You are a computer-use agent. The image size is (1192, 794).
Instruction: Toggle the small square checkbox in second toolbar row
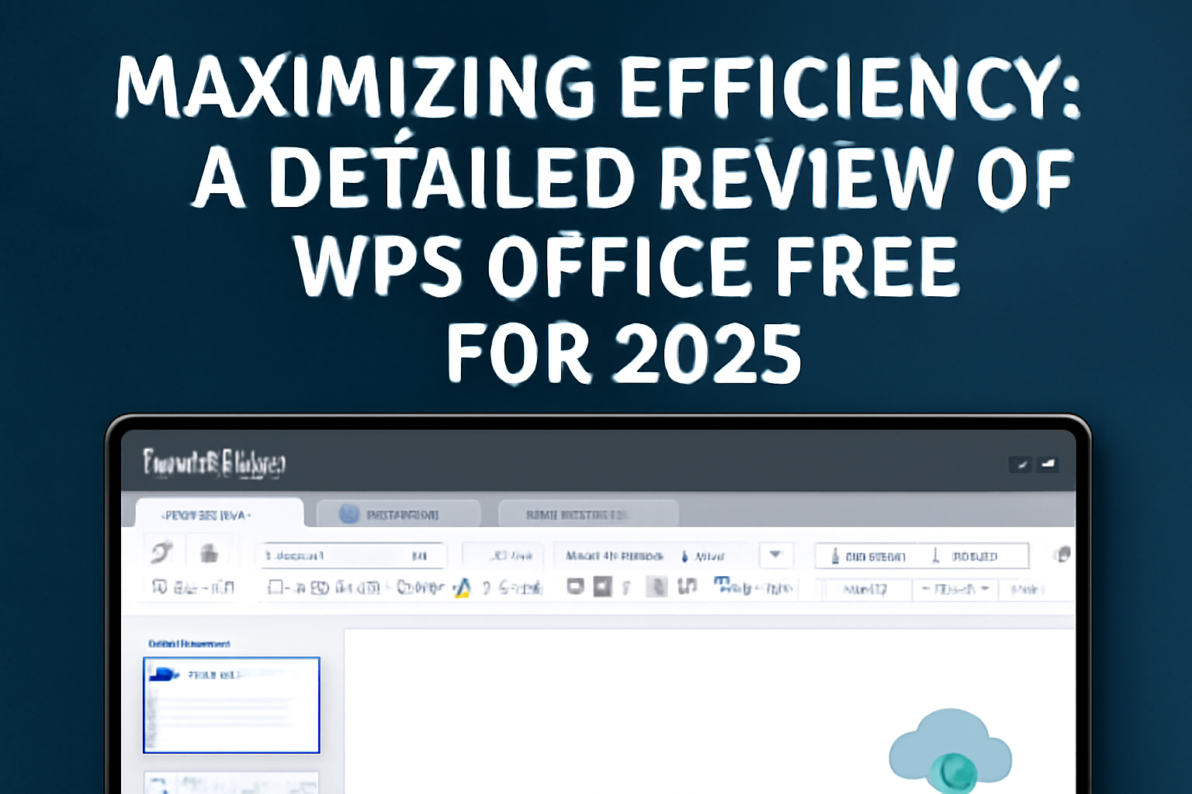[275, 588]
